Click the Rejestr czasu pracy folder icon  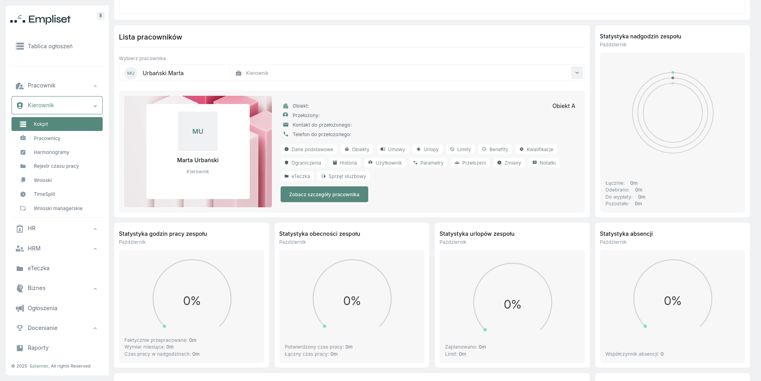click(x=23, y=166)
